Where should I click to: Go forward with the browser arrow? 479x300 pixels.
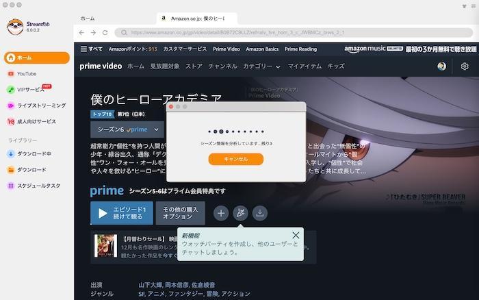93,32
